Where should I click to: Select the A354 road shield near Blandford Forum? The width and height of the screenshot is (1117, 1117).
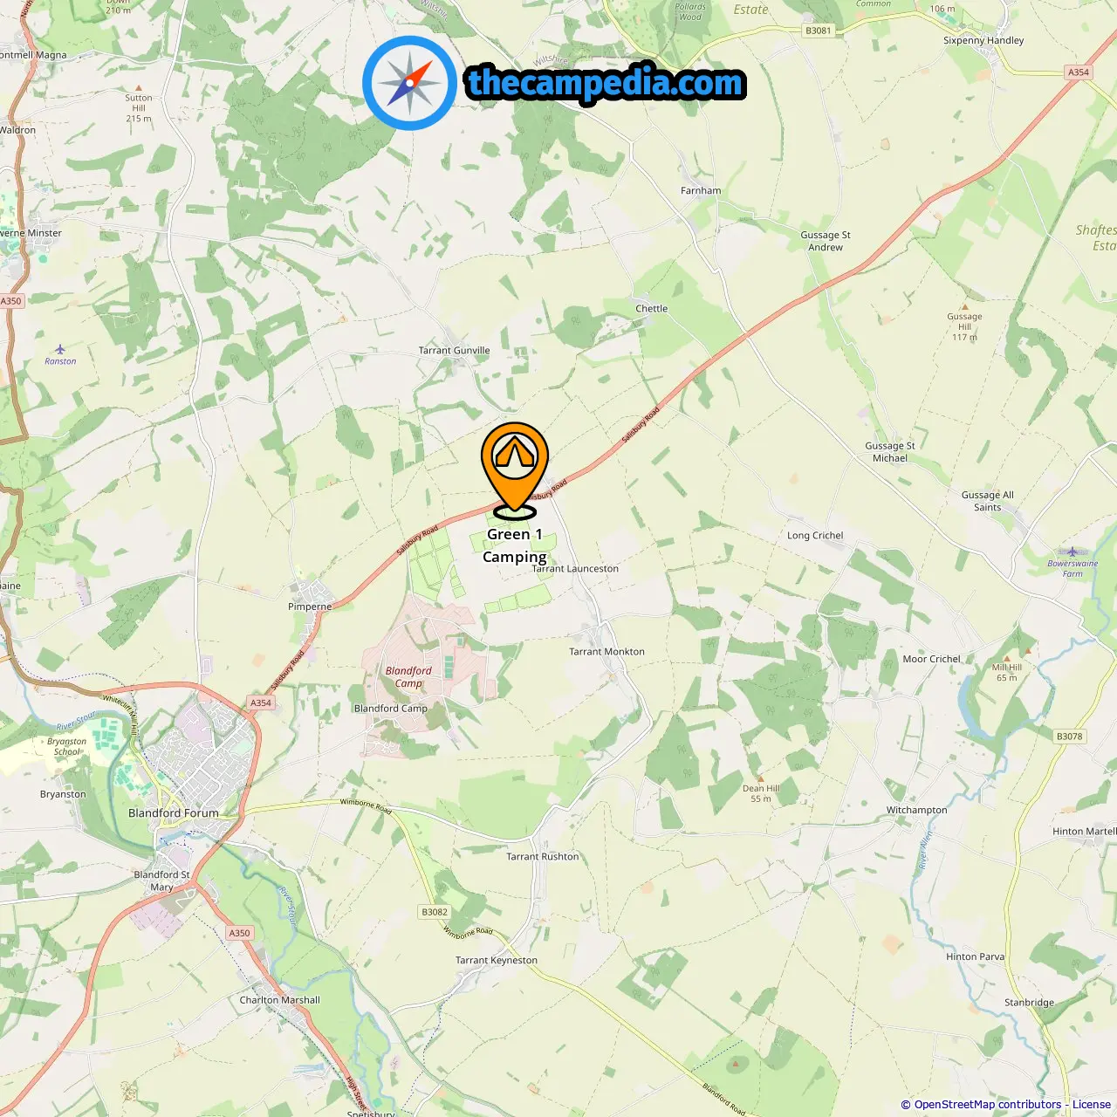pos(261,702)
